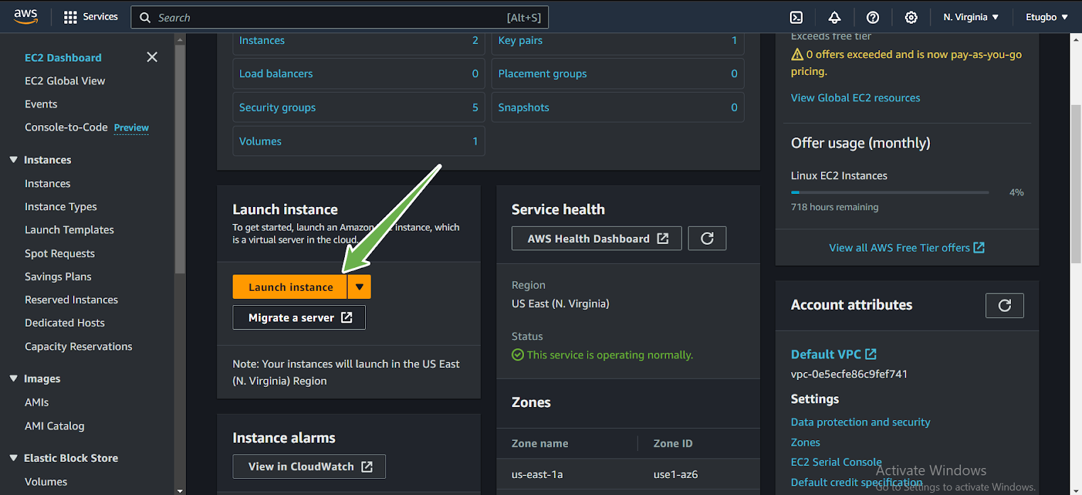The height and width of the screenshot is (495, 1082).
Task: Click the orange Launch instance button
Action: (290, 287)
